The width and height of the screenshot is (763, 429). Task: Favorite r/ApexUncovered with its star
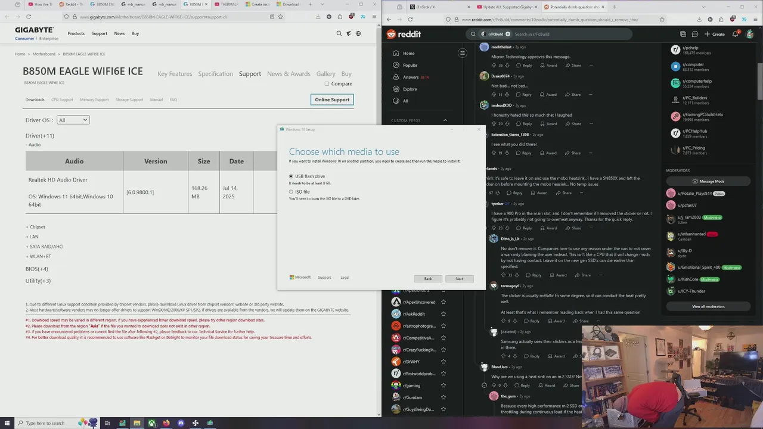tap(443, 302)
